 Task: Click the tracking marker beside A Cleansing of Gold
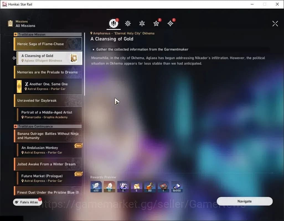14,58
